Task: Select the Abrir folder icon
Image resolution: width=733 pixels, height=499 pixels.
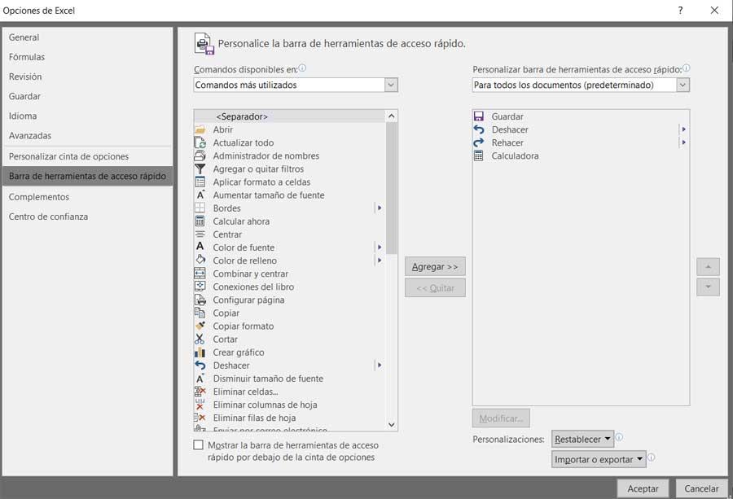Action: click(200, 129)
